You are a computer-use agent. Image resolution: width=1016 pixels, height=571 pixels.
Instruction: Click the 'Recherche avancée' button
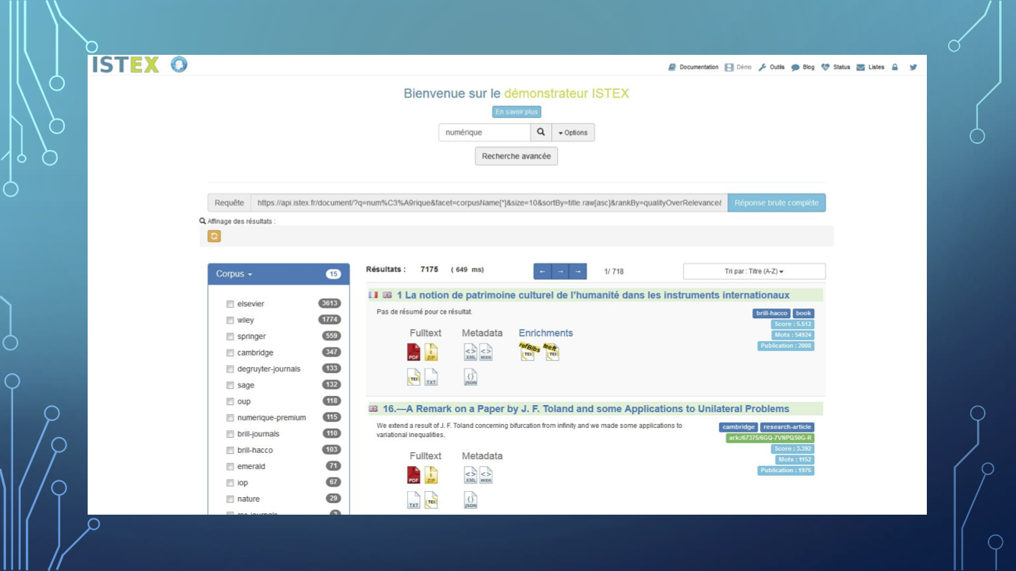517,156
